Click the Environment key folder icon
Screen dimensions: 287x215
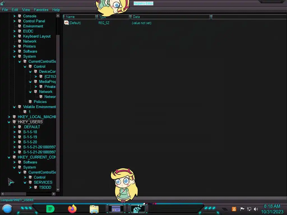(20, 26)
